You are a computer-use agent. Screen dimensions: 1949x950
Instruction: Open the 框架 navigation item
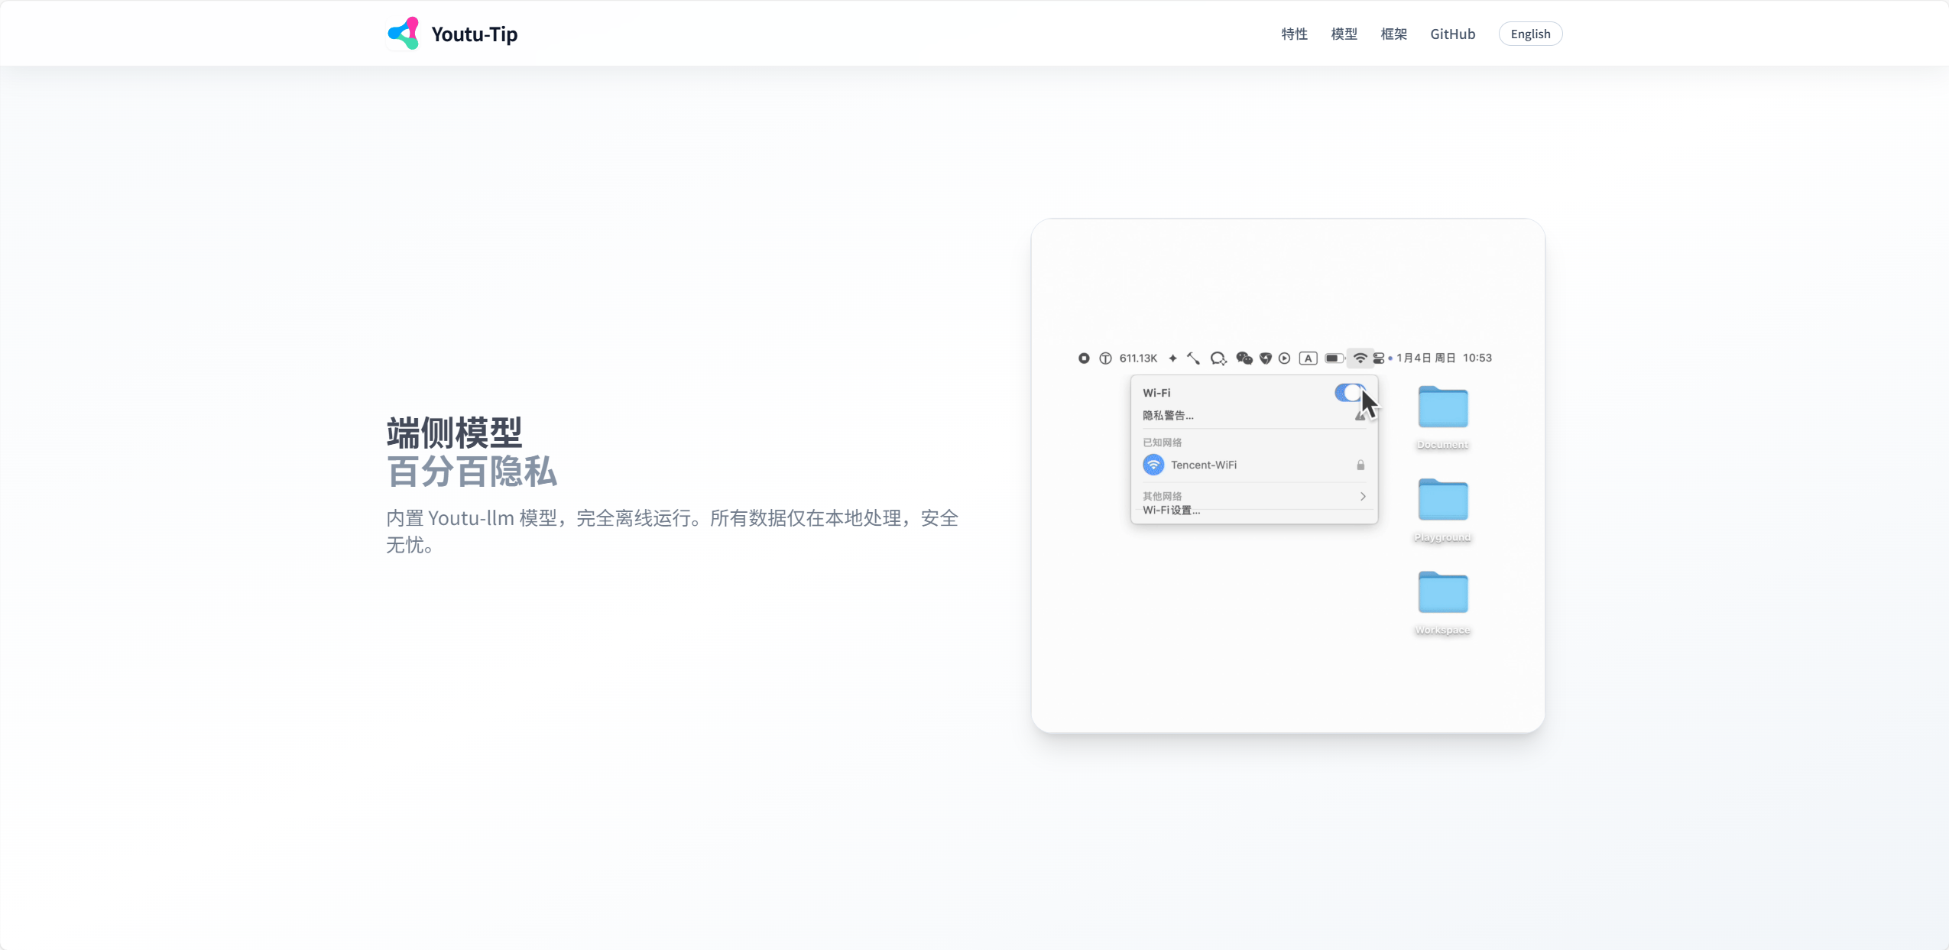tap(1393, 34)
